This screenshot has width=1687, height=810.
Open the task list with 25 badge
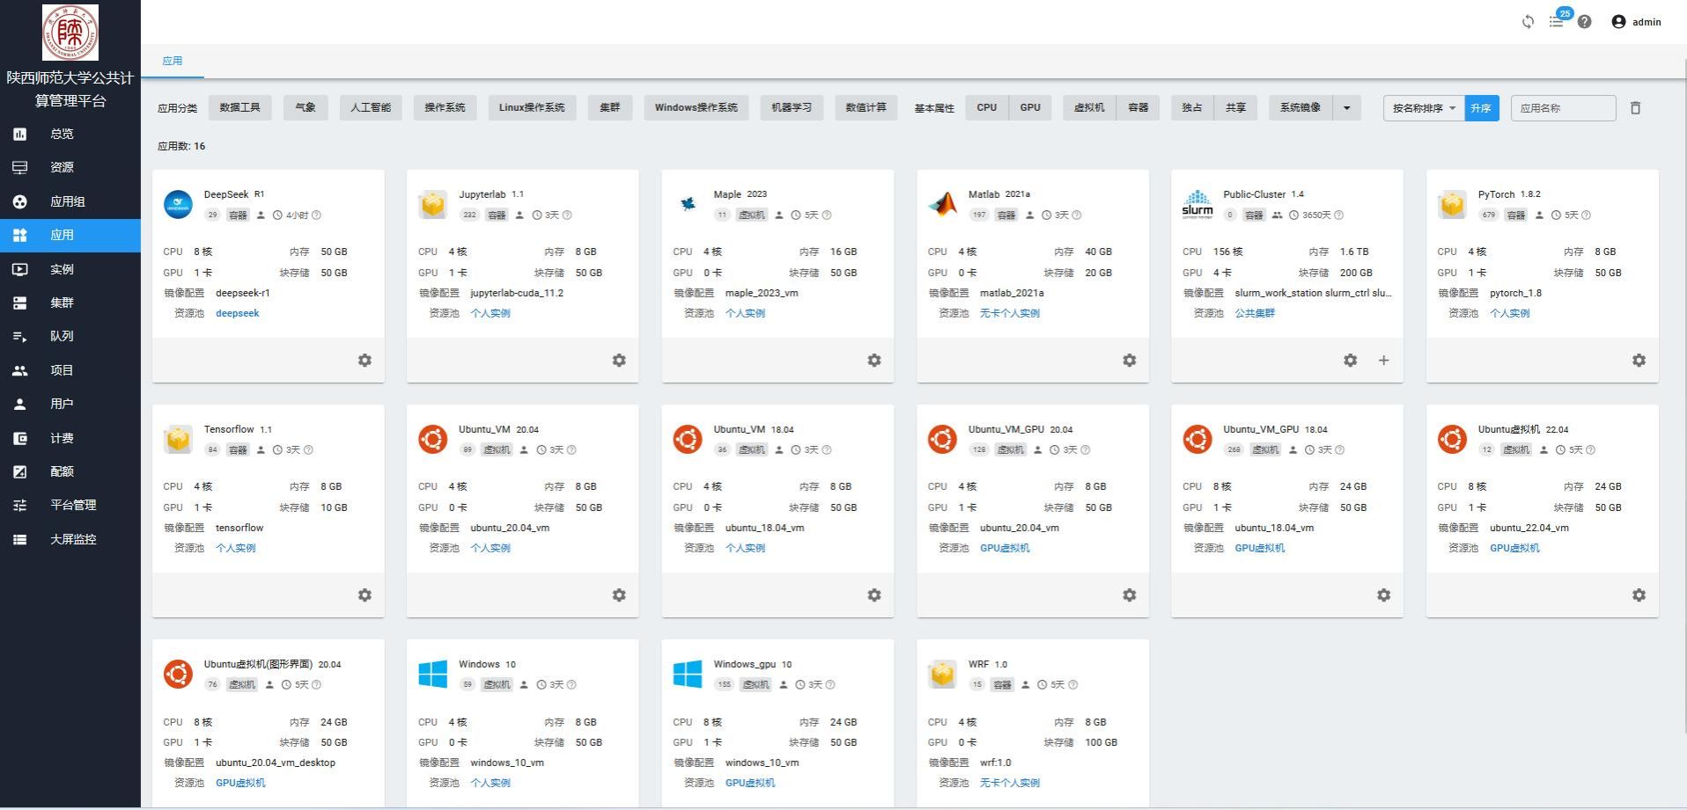pyautogui.click(x=1557, y=22)
